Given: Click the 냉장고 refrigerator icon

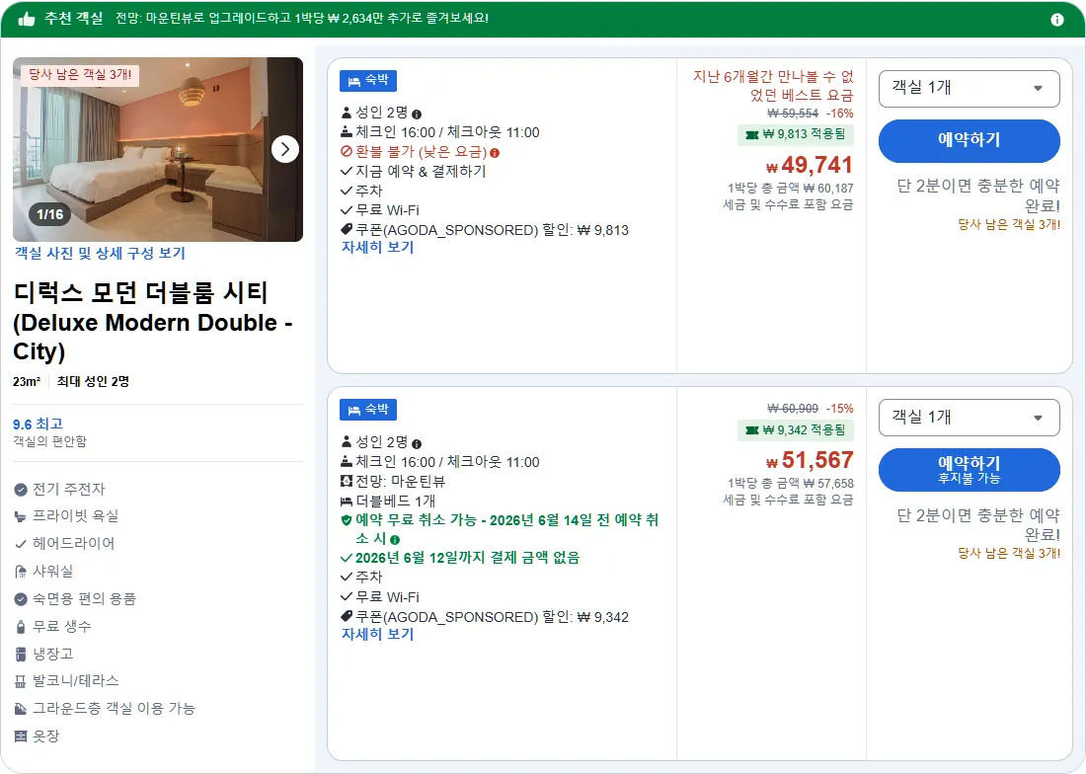Looking at the screenshot, I should click(x=21, y=655).
